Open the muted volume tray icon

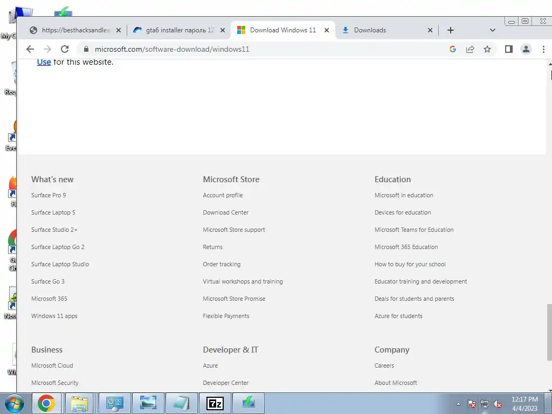point(498,404)
